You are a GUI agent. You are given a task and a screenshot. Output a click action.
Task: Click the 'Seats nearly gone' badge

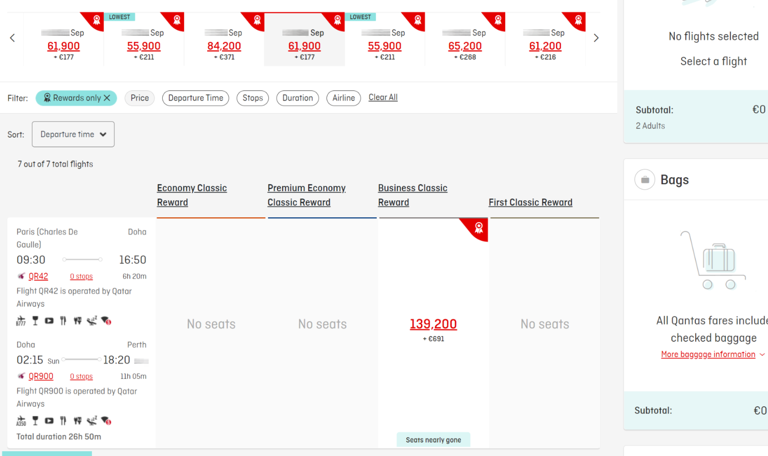(x=433, y=440)
